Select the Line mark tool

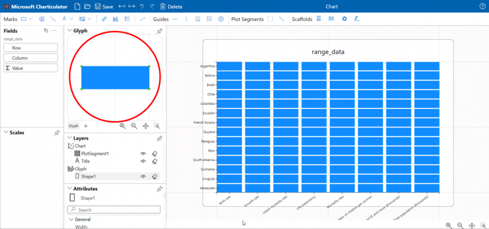(53, 19)
